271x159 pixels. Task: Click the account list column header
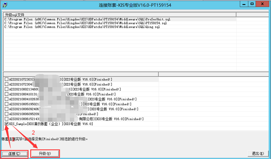(81, 74)
